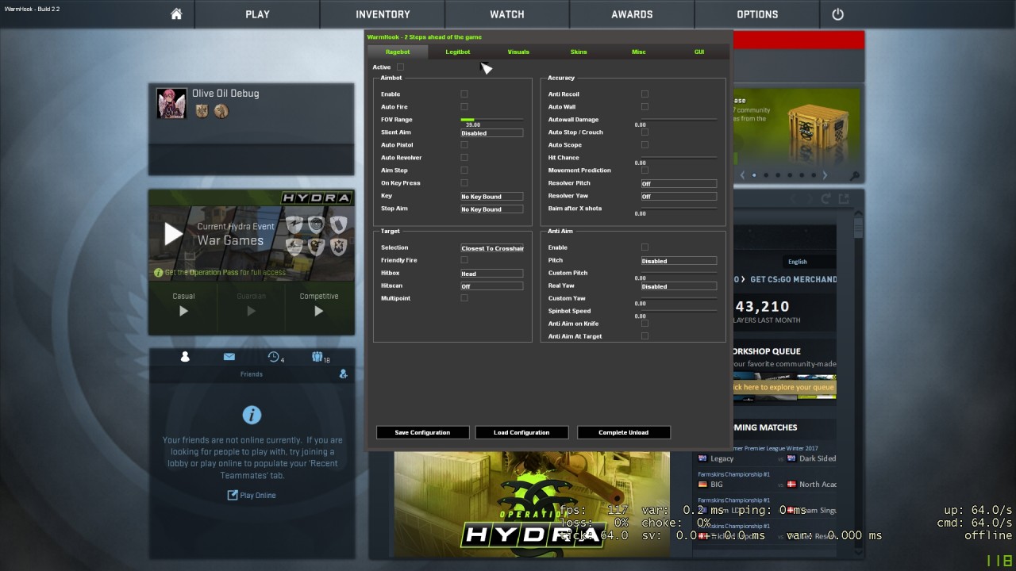Image resolution: width=1016 pixels, height=571 pixels.
Task: Open the Resolver Pitch dropdown
Action: 679,184
